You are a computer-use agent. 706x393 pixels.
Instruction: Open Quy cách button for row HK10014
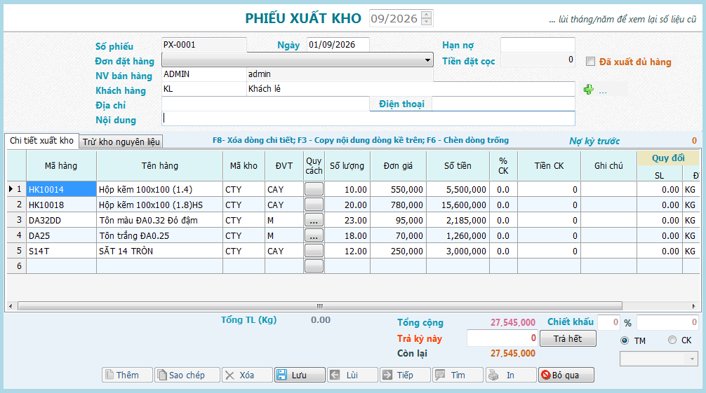(314, 189)
